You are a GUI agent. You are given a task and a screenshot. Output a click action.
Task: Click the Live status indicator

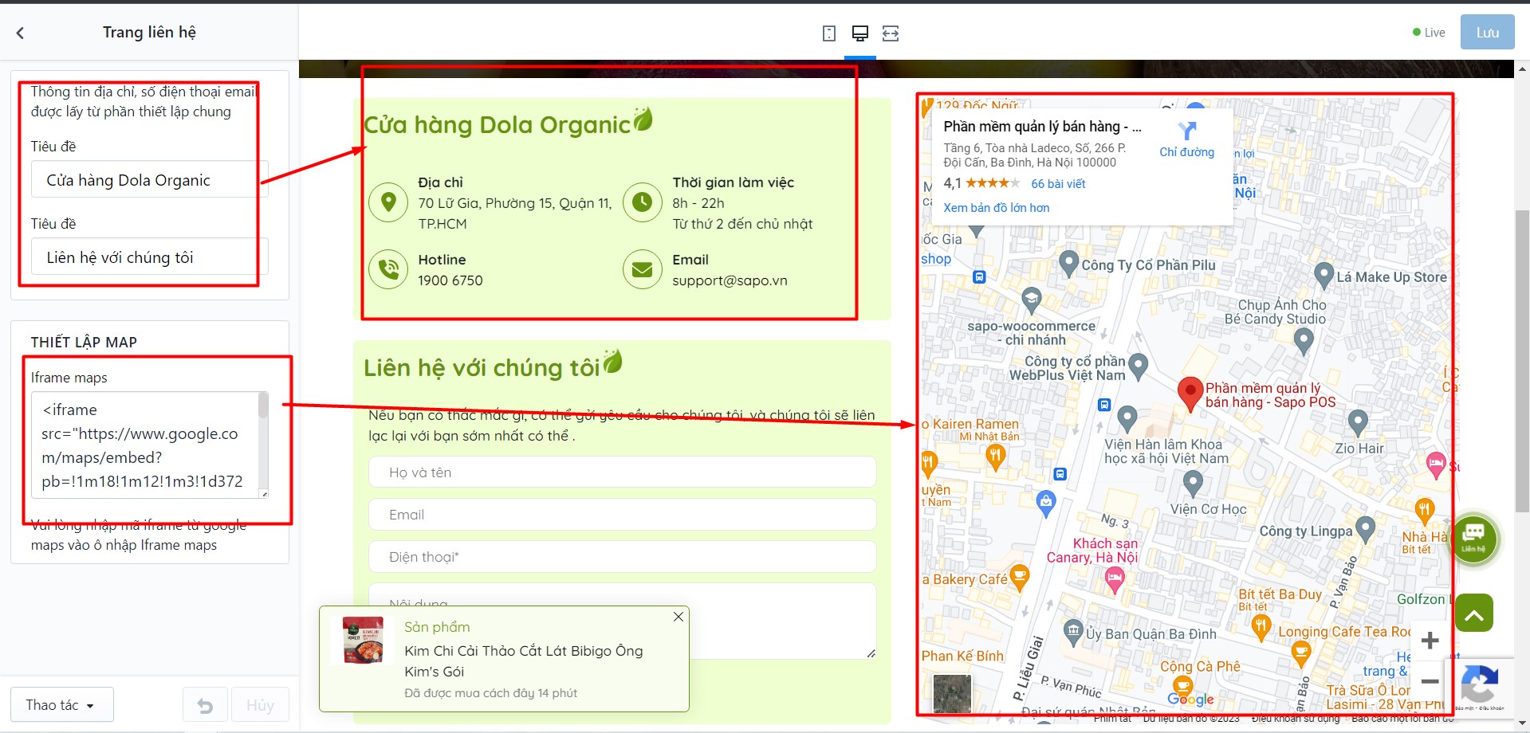pyautogui.click(x=1429, y=33)
